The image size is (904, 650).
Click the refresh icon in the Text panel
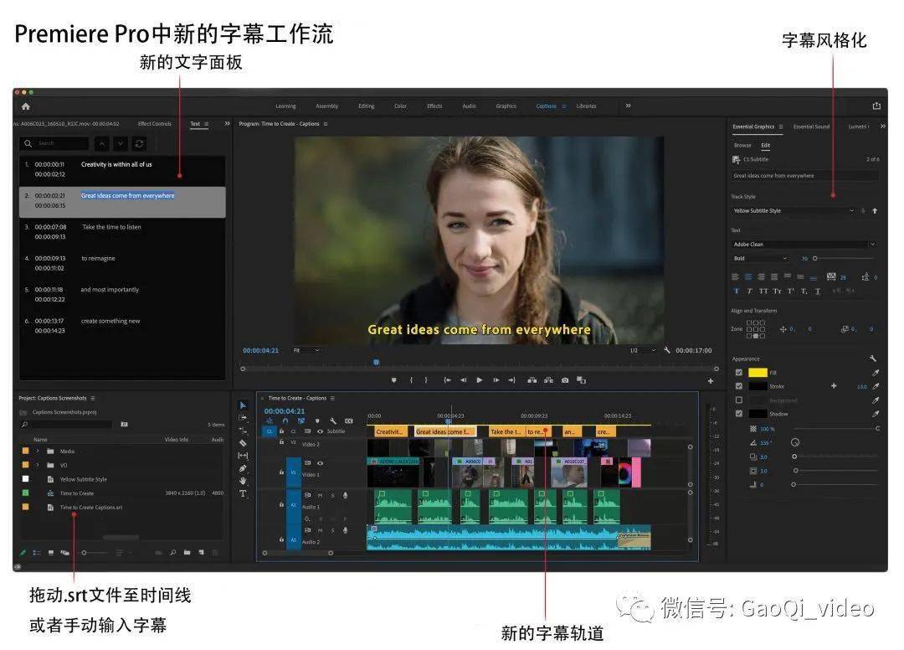tap(139, 143)
